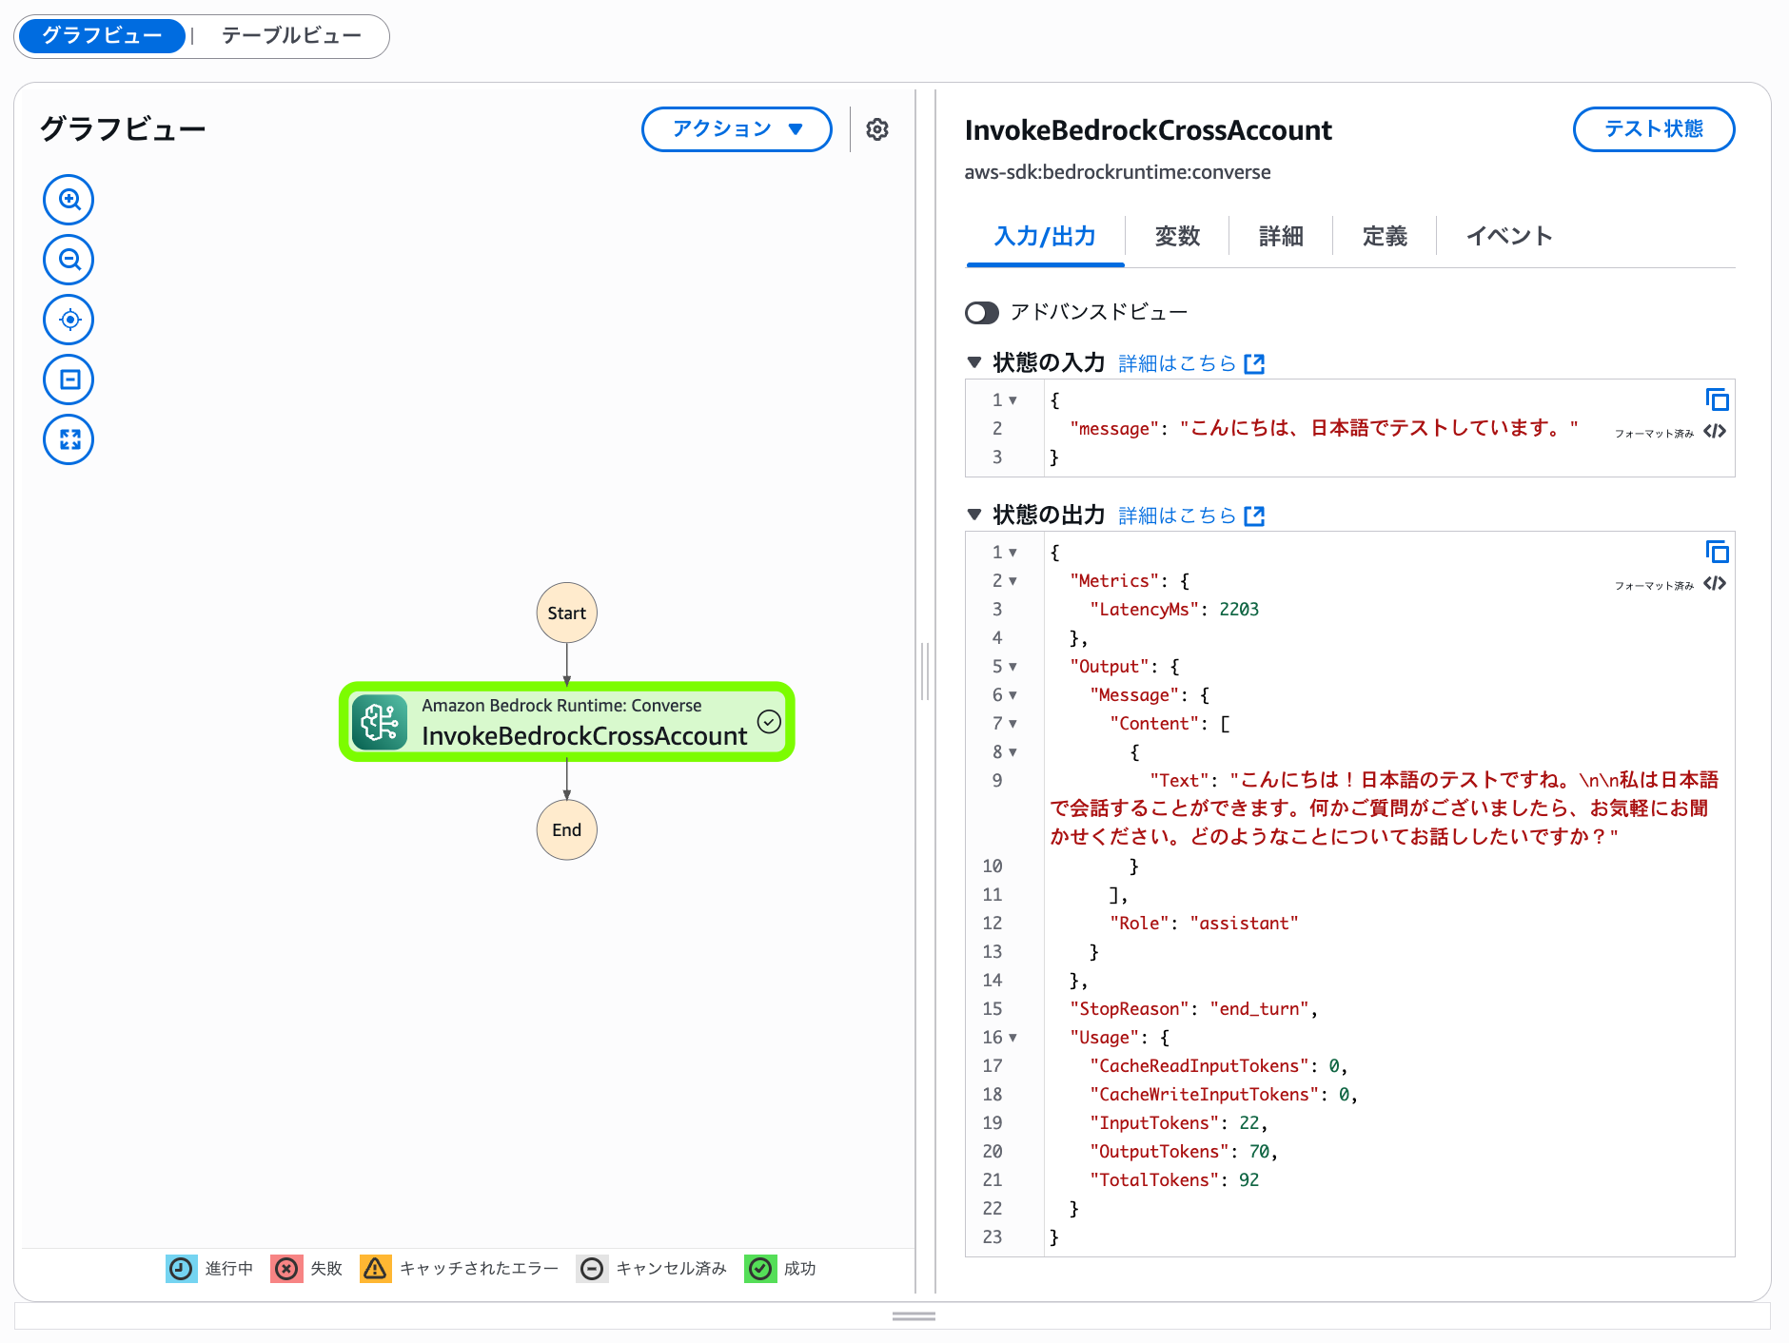This screenshot has width=1789, height=1343.
Task: Select the InvokeBedrockCrossAccount node label
Action: point(584,736)
